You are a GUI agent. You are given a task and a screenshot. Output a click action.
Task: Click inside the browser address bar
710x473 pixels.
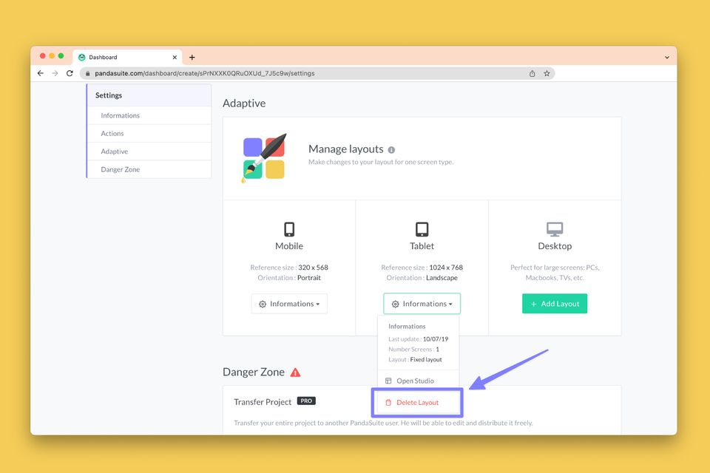pos(296,73)
